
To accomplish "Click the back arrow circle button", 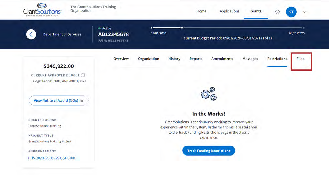I will (31, 34).
